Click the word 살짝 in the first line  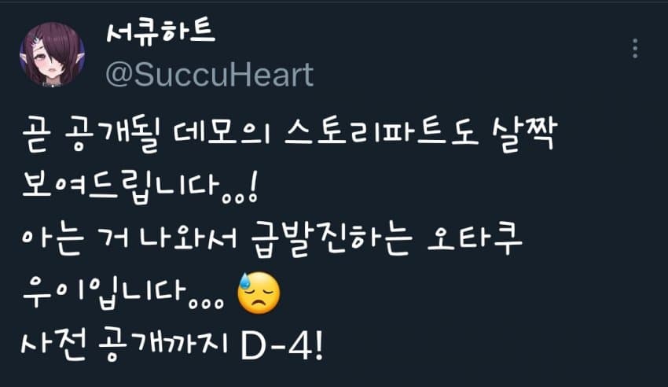(x=524, y=136)
